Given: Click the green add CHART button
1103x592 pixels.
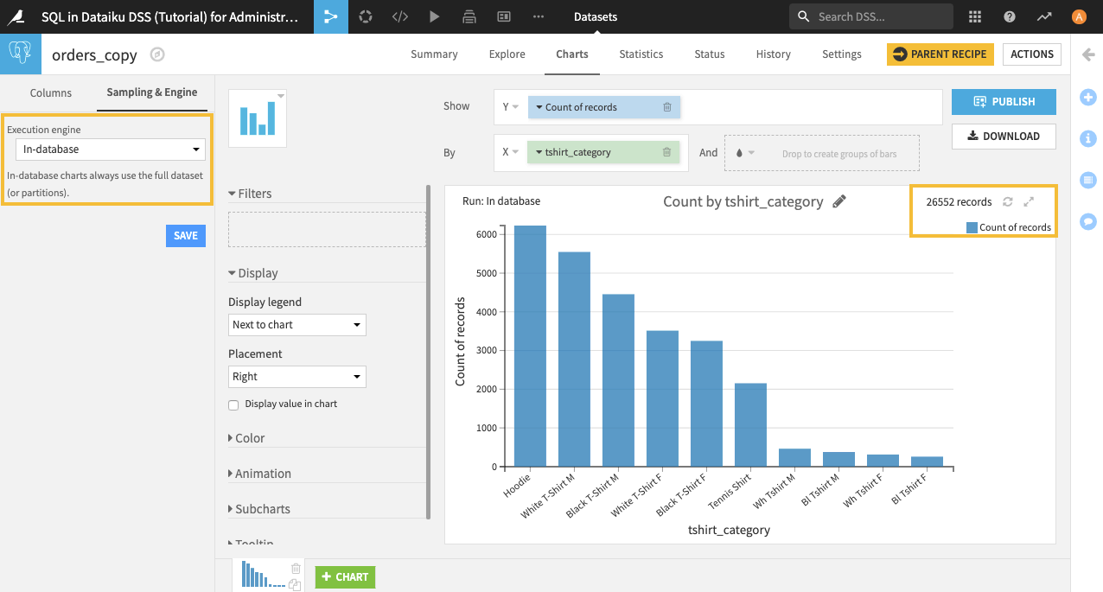Looking at the screenshot, I should point(345,576).
